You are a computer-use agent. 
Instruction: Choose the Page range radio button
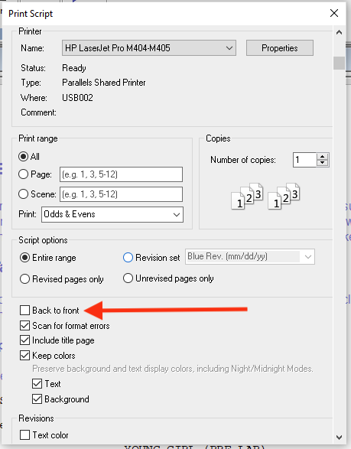(x=23, y=174)
